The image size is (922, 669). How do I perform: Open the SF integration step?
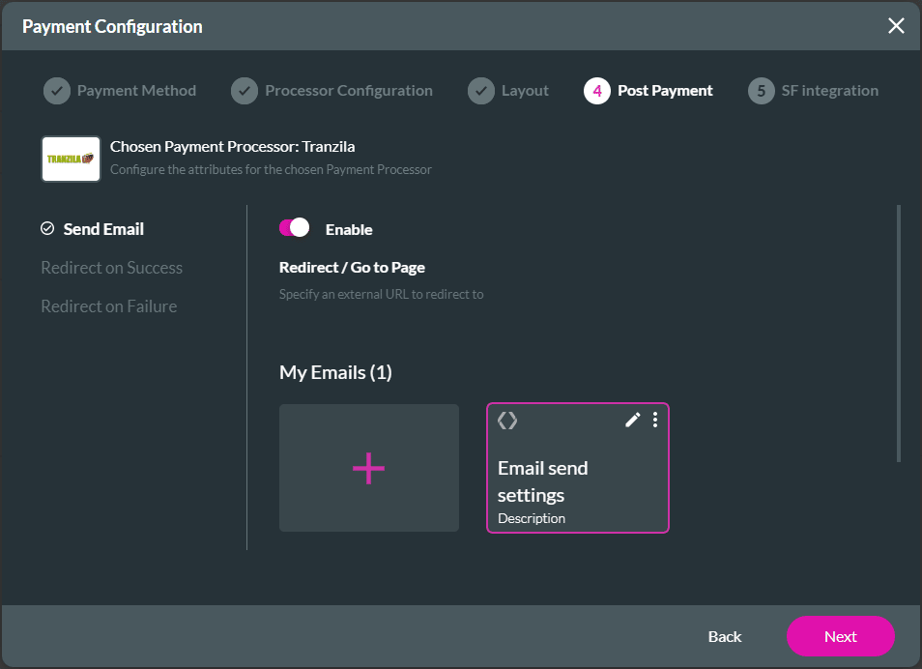813,90
